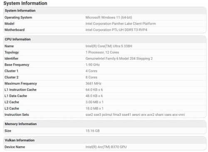Select 'GenuineIntel Family 6 Model 204 Stepping 2'

119,58
